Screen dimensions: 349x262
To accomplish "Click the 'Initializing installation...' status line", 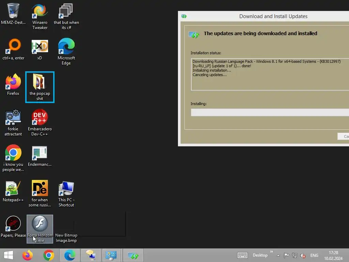I will point(212,70).
